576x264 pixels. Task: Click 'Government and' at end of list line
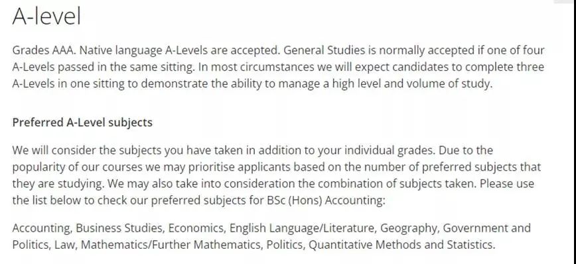pos(486,228)
